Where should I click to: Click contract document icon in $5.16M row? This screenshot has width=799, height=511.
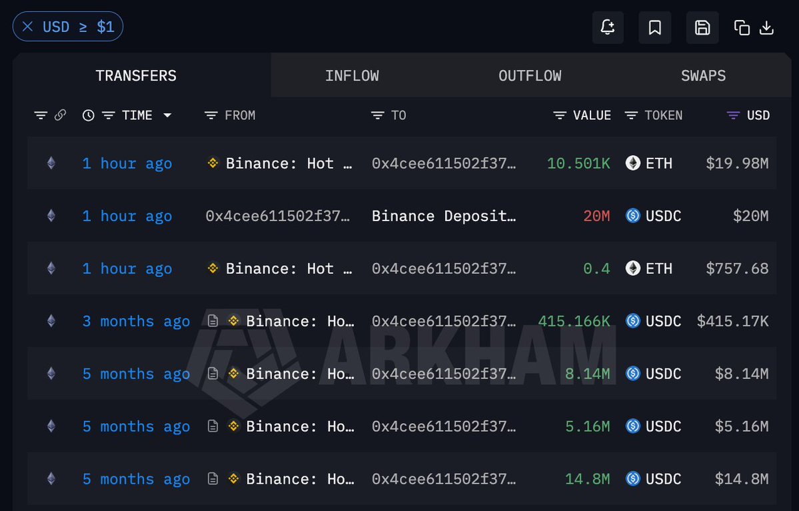click(213, 426)
